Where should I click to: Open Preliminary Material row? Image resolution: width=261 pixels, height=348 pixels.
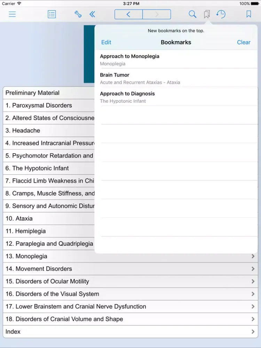pyautogui.click(x=49, y=93)
